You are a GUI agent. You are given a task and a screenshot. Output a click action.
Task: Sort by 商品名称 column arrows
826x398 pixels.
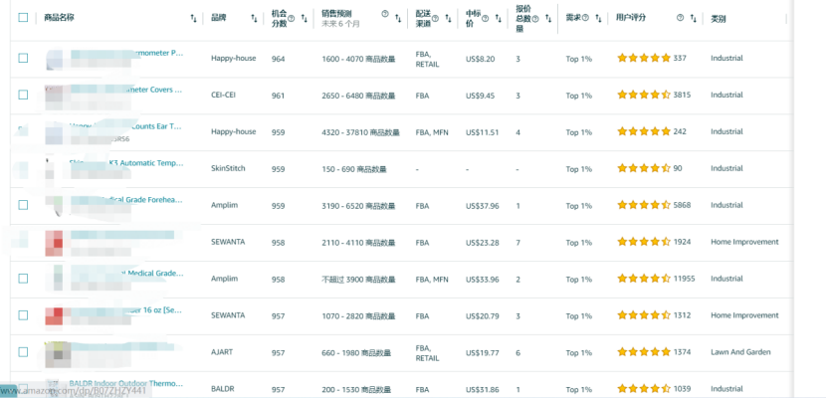click(193, 18)
